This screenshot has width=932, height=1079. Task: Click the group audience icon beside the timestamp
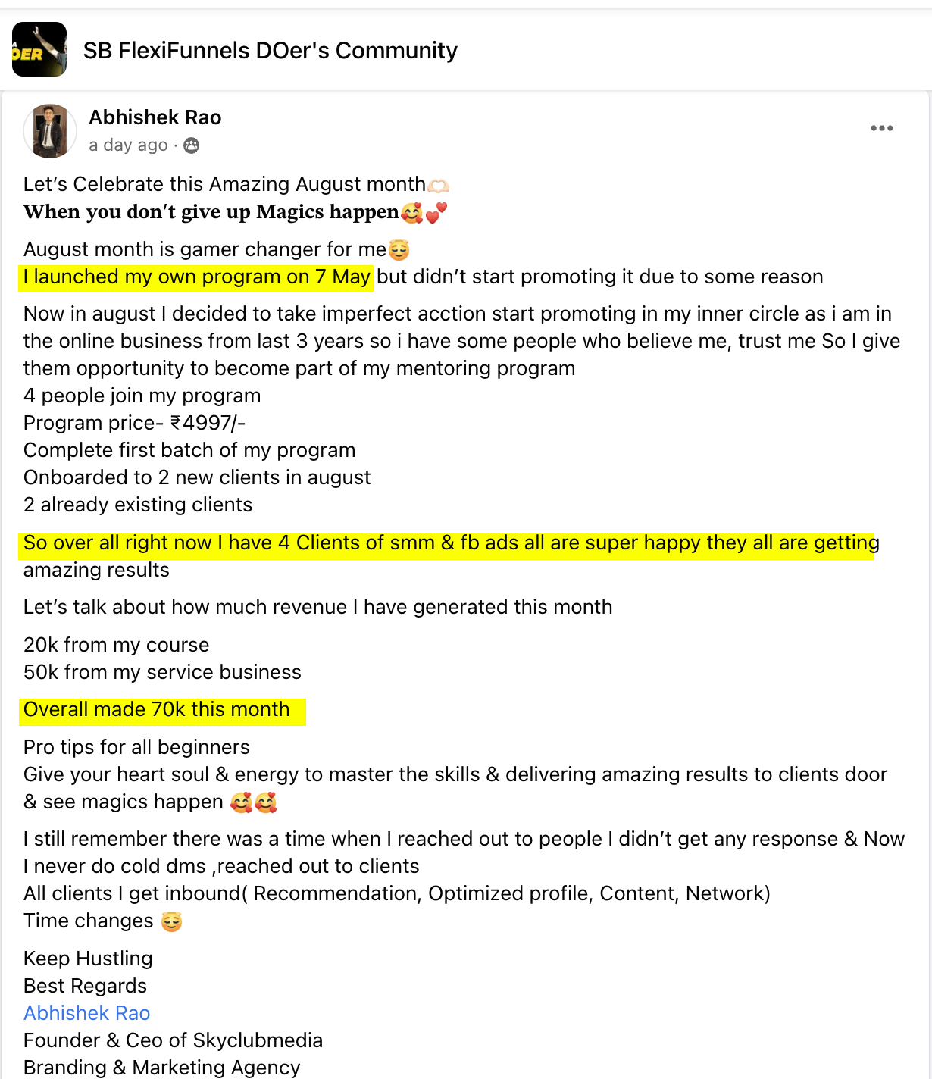192,145
